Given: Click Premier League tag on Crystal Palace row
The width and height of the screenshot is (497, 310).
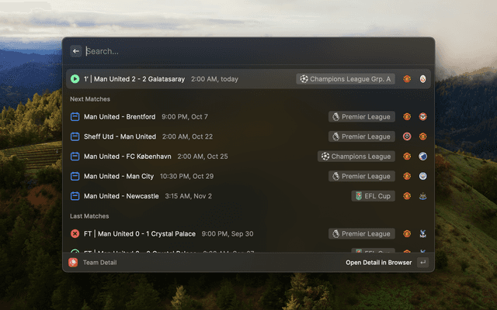Looking at the screenshot, I should click(x=362, y=234).
